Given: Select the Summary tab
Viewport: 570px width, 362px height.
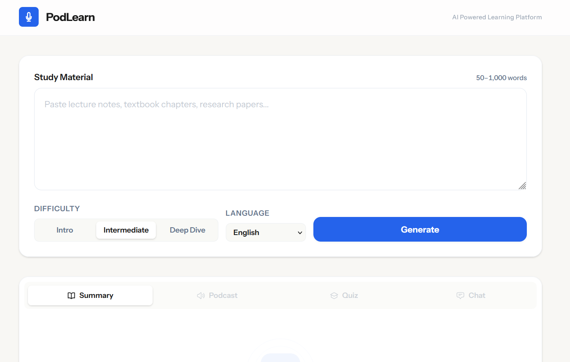Looking at the screenshot, I should pyautogui.click(x=90, y=295).
